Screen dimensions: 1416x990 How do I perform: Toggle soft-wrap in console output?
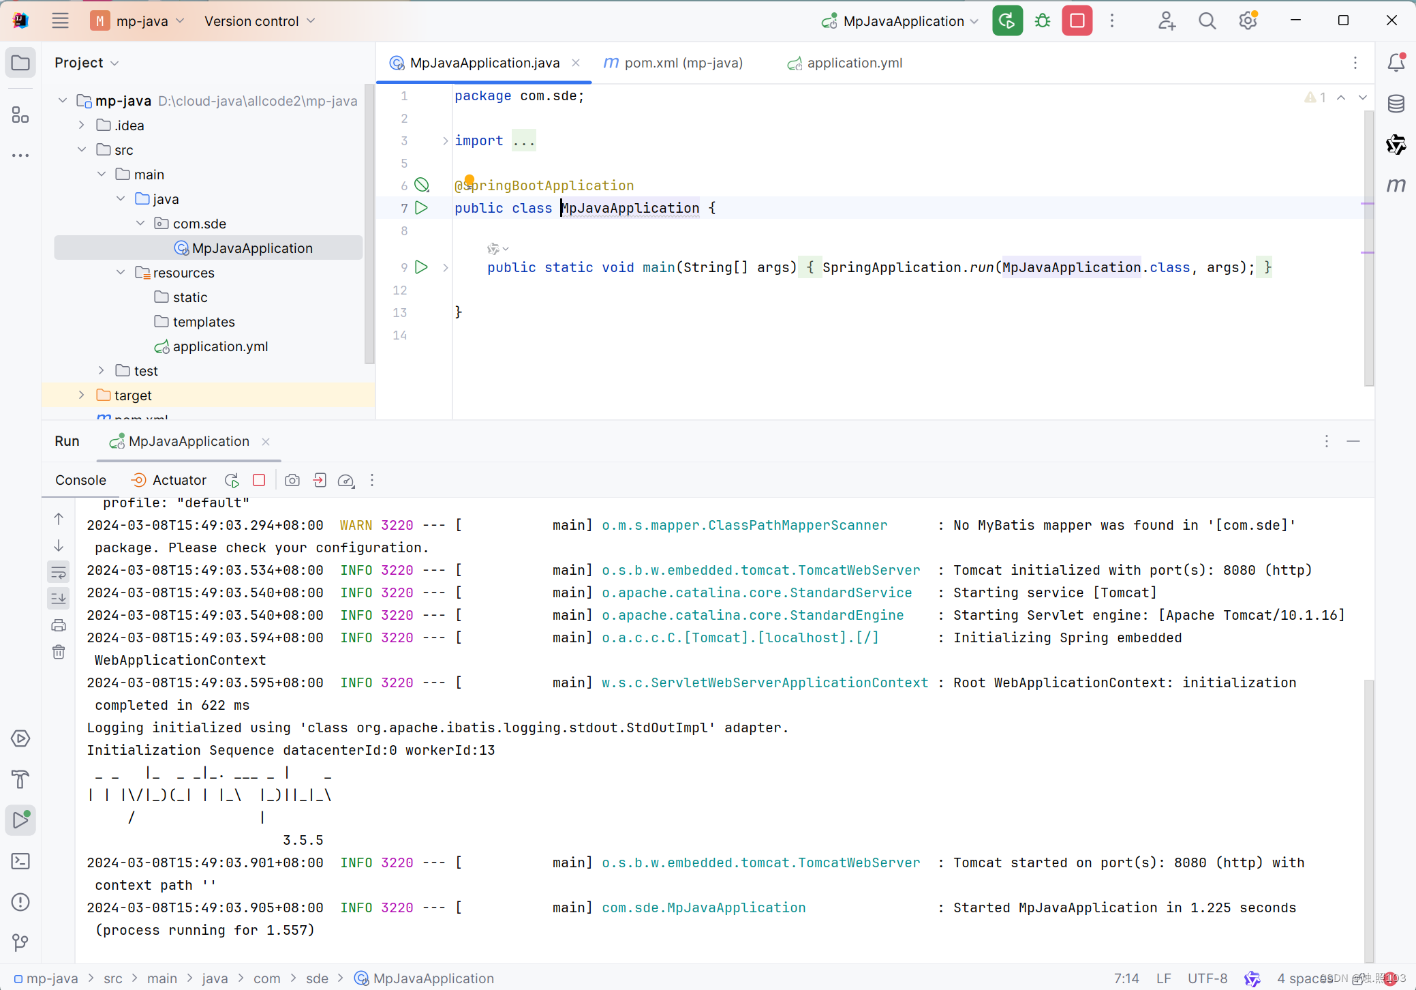(x=59, y=572)
